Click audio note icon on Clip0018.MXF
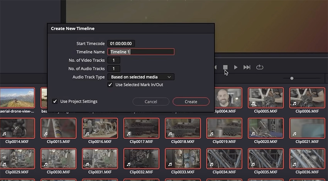328x181 pixels. pos(170,134)
